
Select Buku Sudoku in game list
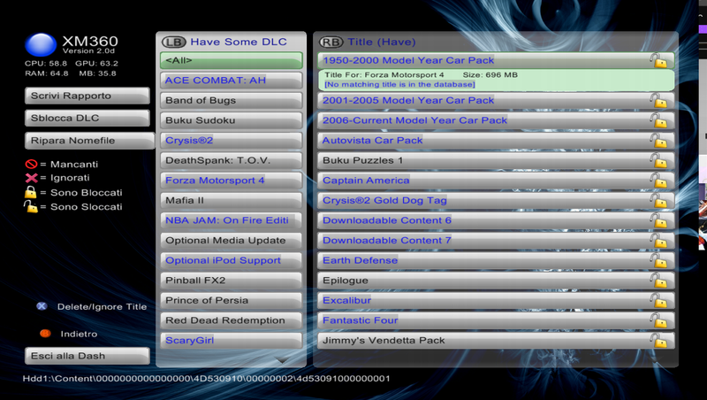[231, 120]
